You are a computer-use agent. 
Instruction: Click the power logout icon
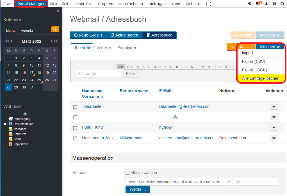click(282, 4)
